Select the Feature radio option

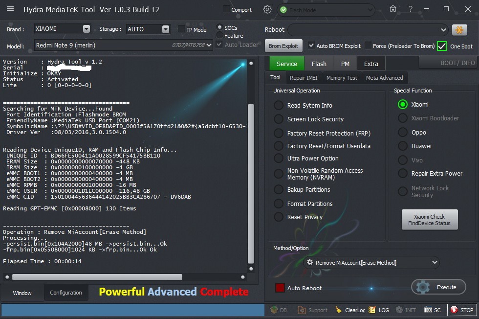click(x=219, y=36)
